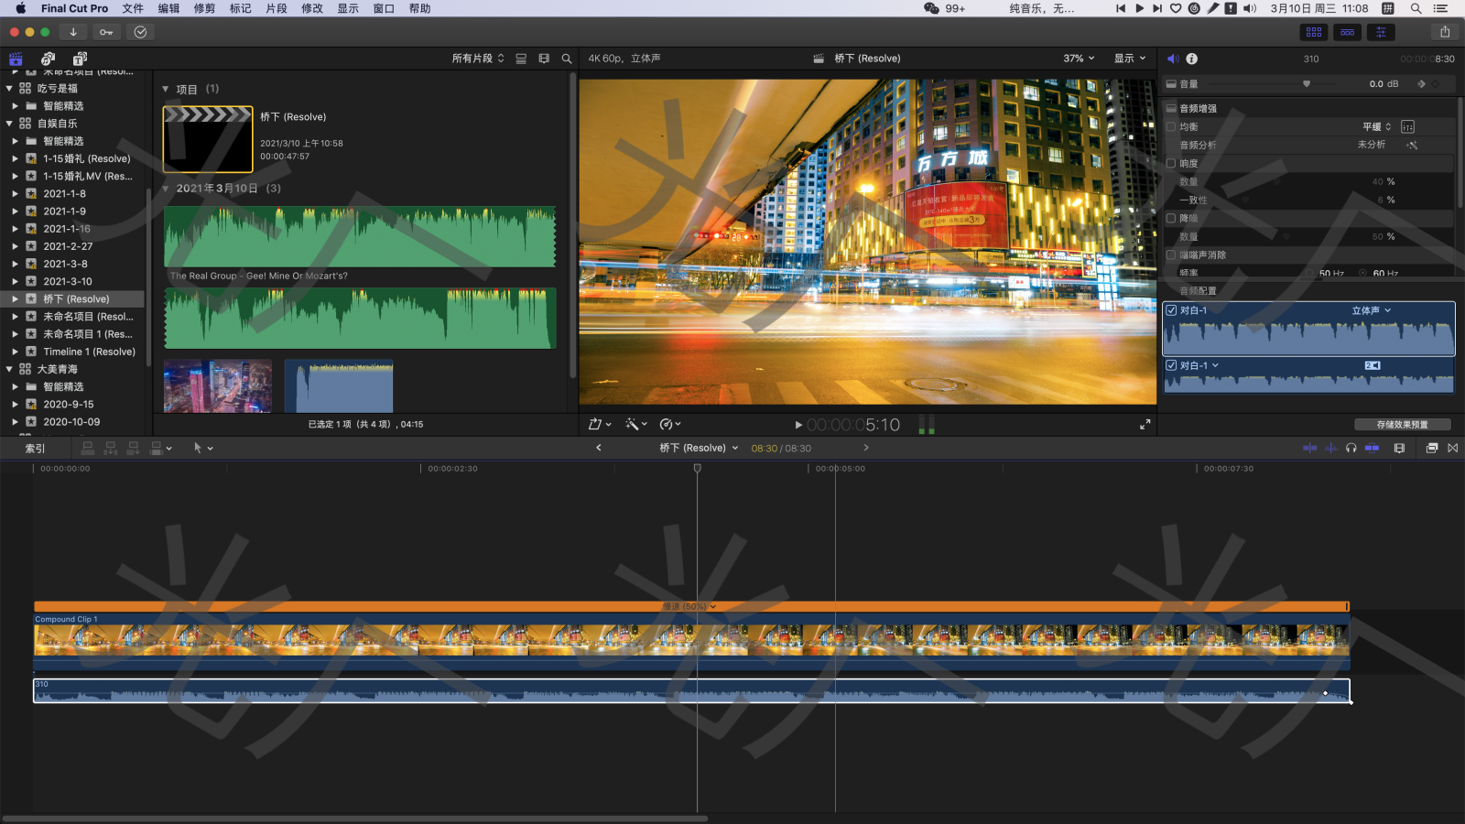Collapse the 吃亏是福 library
The width and height of the screenshot is (1465, 824).
point(9,89)
